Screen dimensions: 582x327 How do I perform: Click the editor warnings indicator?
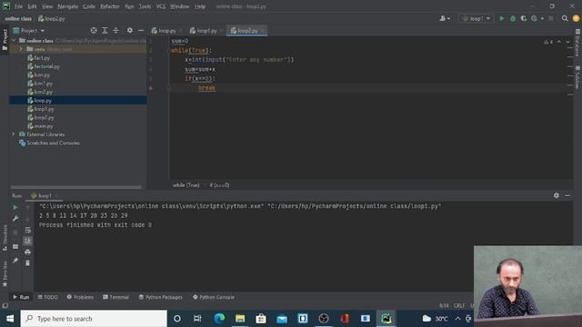click(548, 42)
